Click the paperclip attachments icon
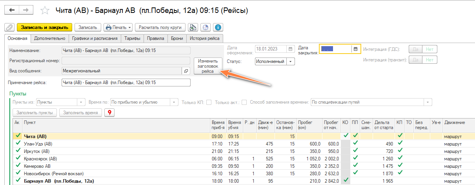The height and width of the screenshot is (185, 475). (x=9, y=27)
